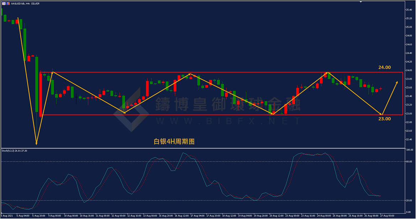This screenshot has width=416, height=219.
Task: Click the 25.40 tick on the price axis
Action: pos(409,9)
